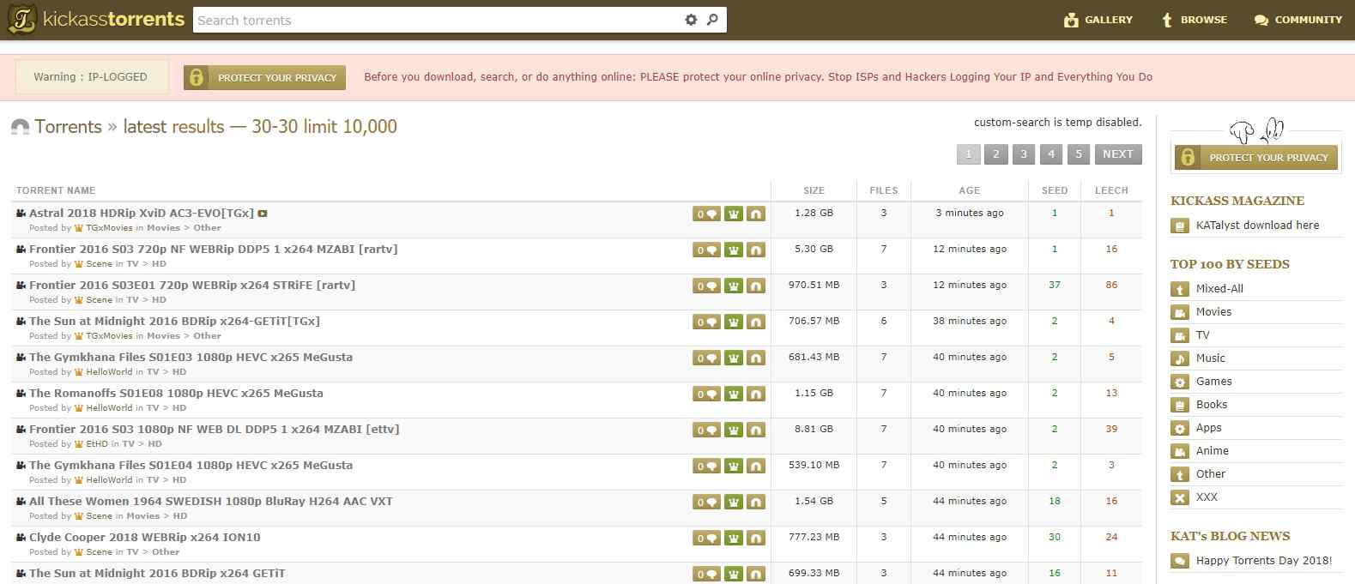Click the lock icon in sidebar privacy banner

[x=1188, y=157]
